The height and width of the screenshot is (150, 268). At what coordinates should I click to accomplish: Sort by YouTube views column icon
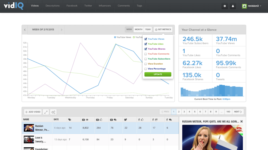point(85,120)
